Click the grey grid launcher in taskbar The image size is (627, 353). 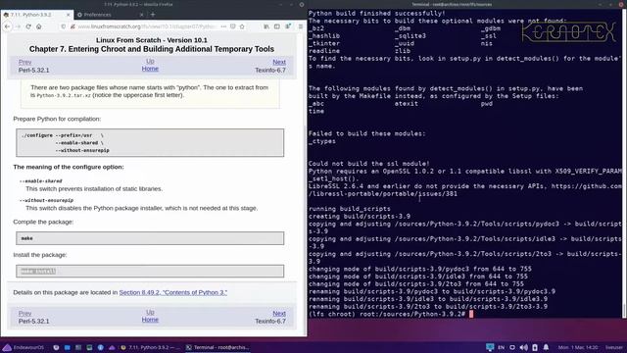(78, 347)
